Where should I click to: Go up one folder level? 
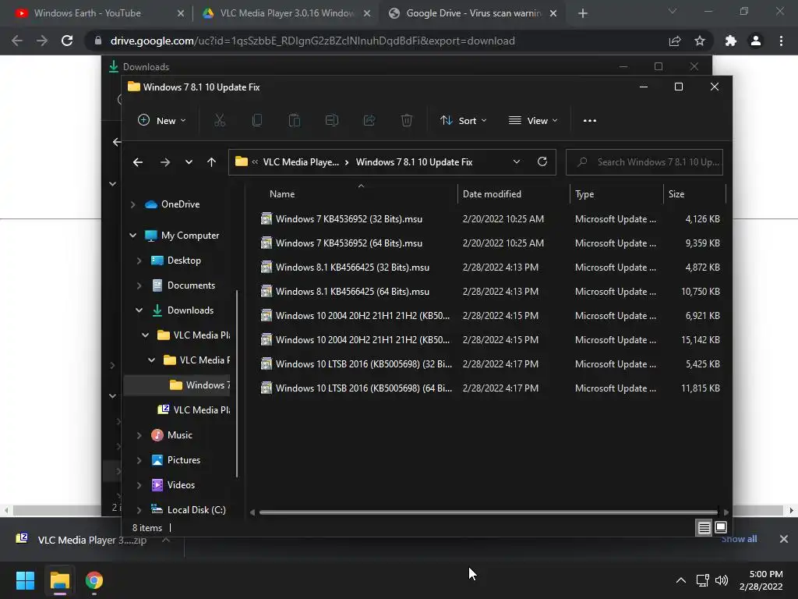[212, 162]
